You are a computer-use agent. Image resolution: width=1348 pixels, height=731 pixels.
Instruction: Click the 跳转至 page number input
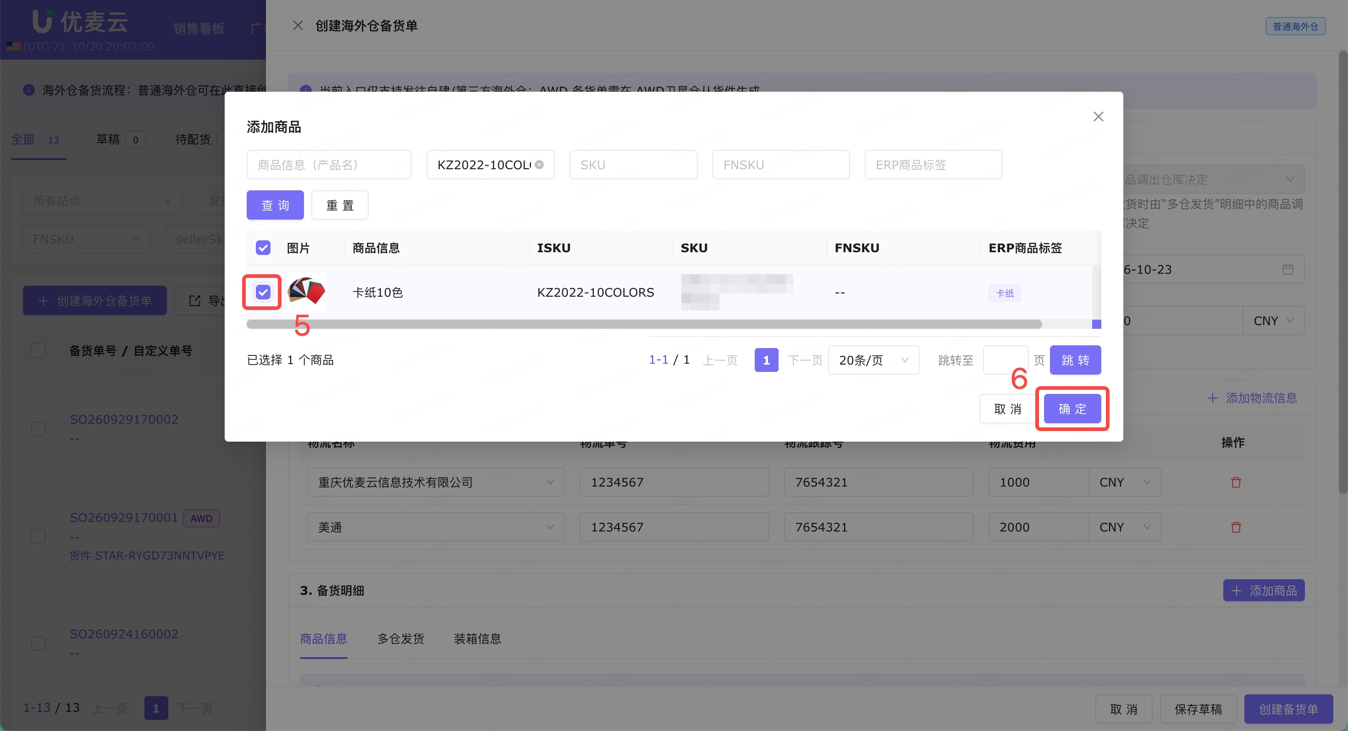(1005, 360)
